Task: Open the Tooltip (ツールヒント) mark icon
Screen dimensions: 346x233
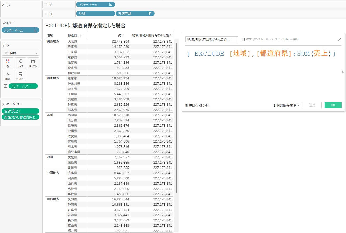Action: (21, 75)
